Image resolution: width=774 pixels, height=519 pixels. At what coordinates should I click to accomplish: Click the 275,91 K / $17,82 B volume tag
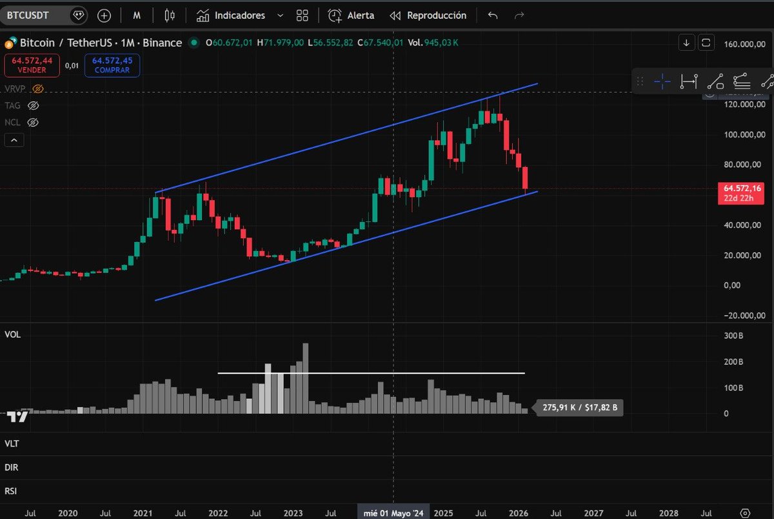tap(579, 408)
